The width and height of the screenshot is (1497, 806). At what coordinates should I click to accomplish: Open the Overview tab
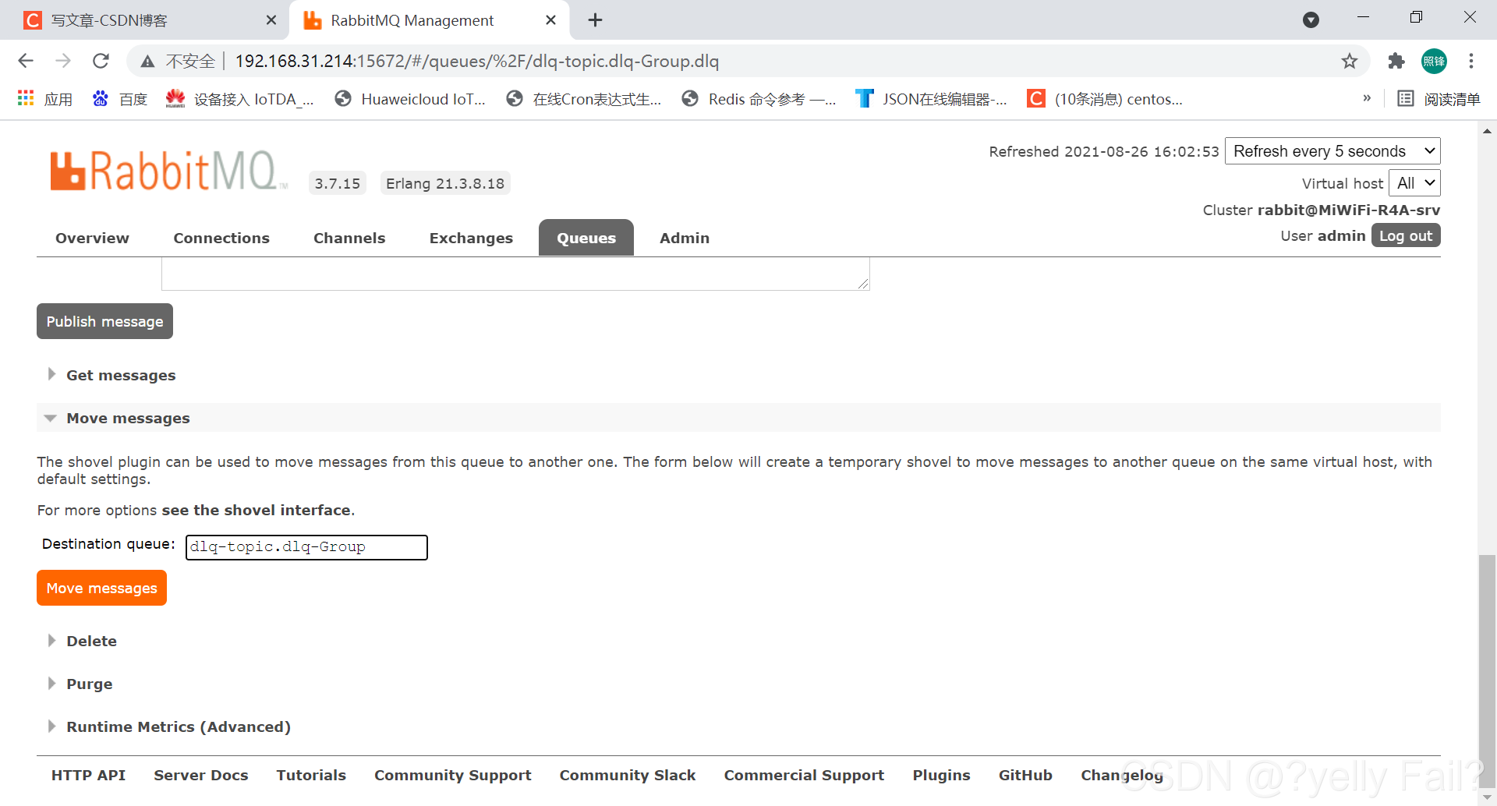click(x=92, y=239)
